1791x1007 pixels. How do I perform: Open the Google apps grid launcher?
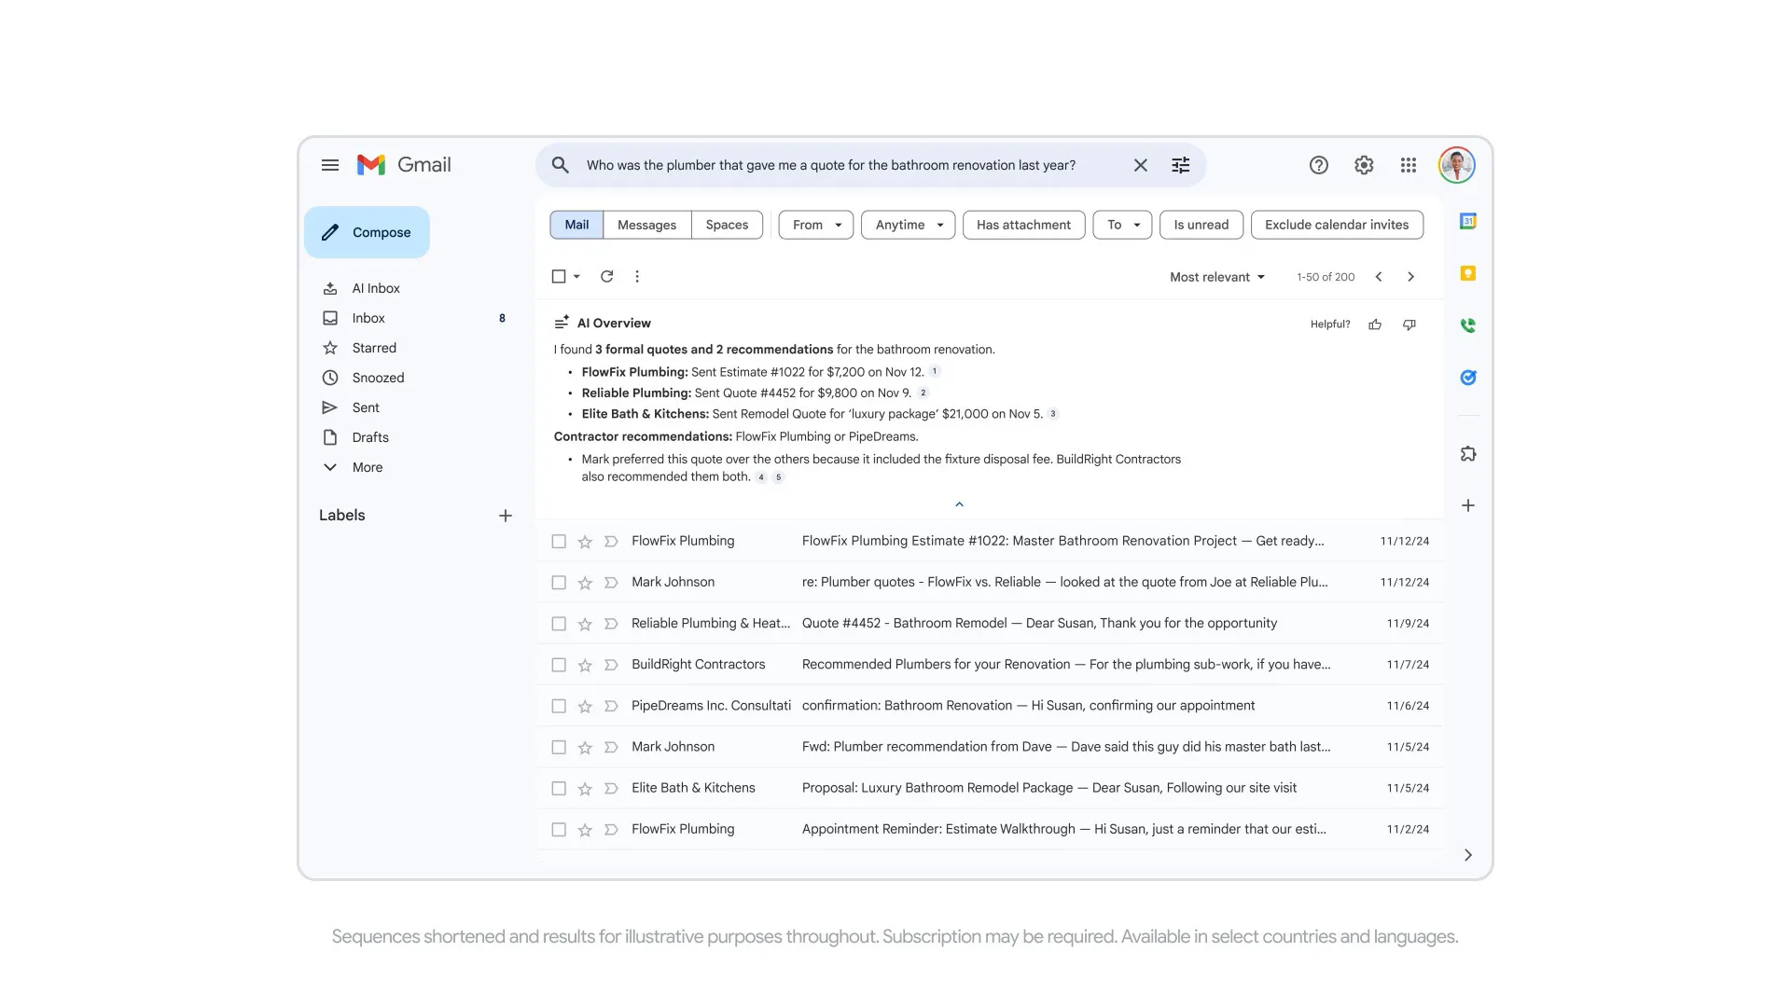[x=1409, y=165]
